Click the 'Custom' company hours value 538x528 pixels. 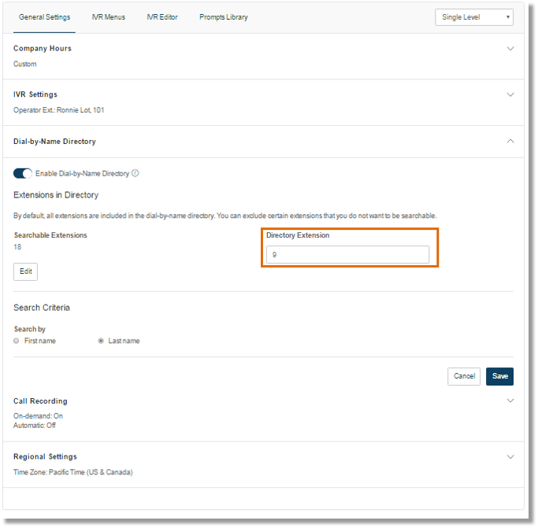[x=24, y=64]
